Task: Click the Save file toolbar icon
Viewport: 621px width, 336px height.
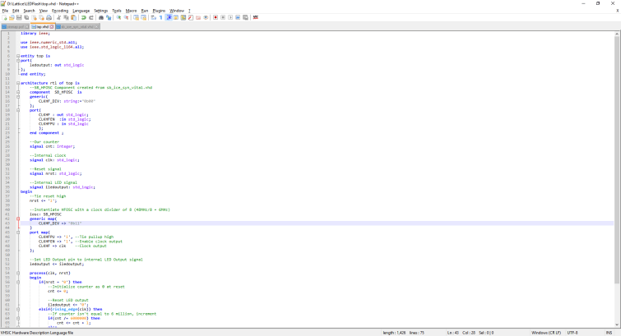Action: (x=18, y=17)
